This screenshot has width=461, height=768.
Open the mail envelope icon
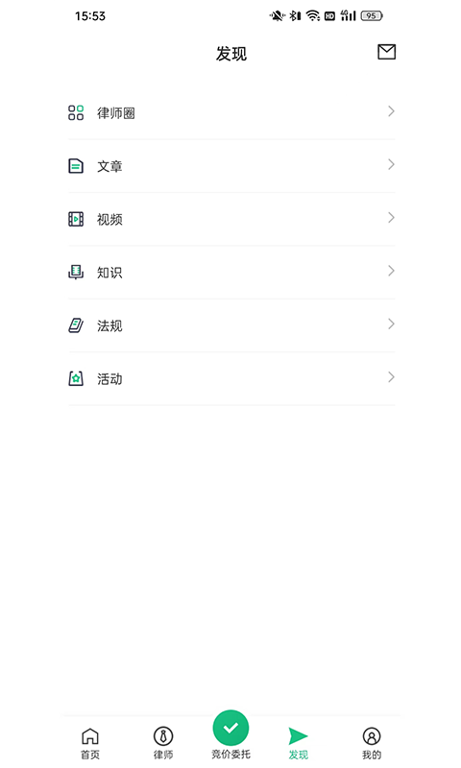(386, 52)
